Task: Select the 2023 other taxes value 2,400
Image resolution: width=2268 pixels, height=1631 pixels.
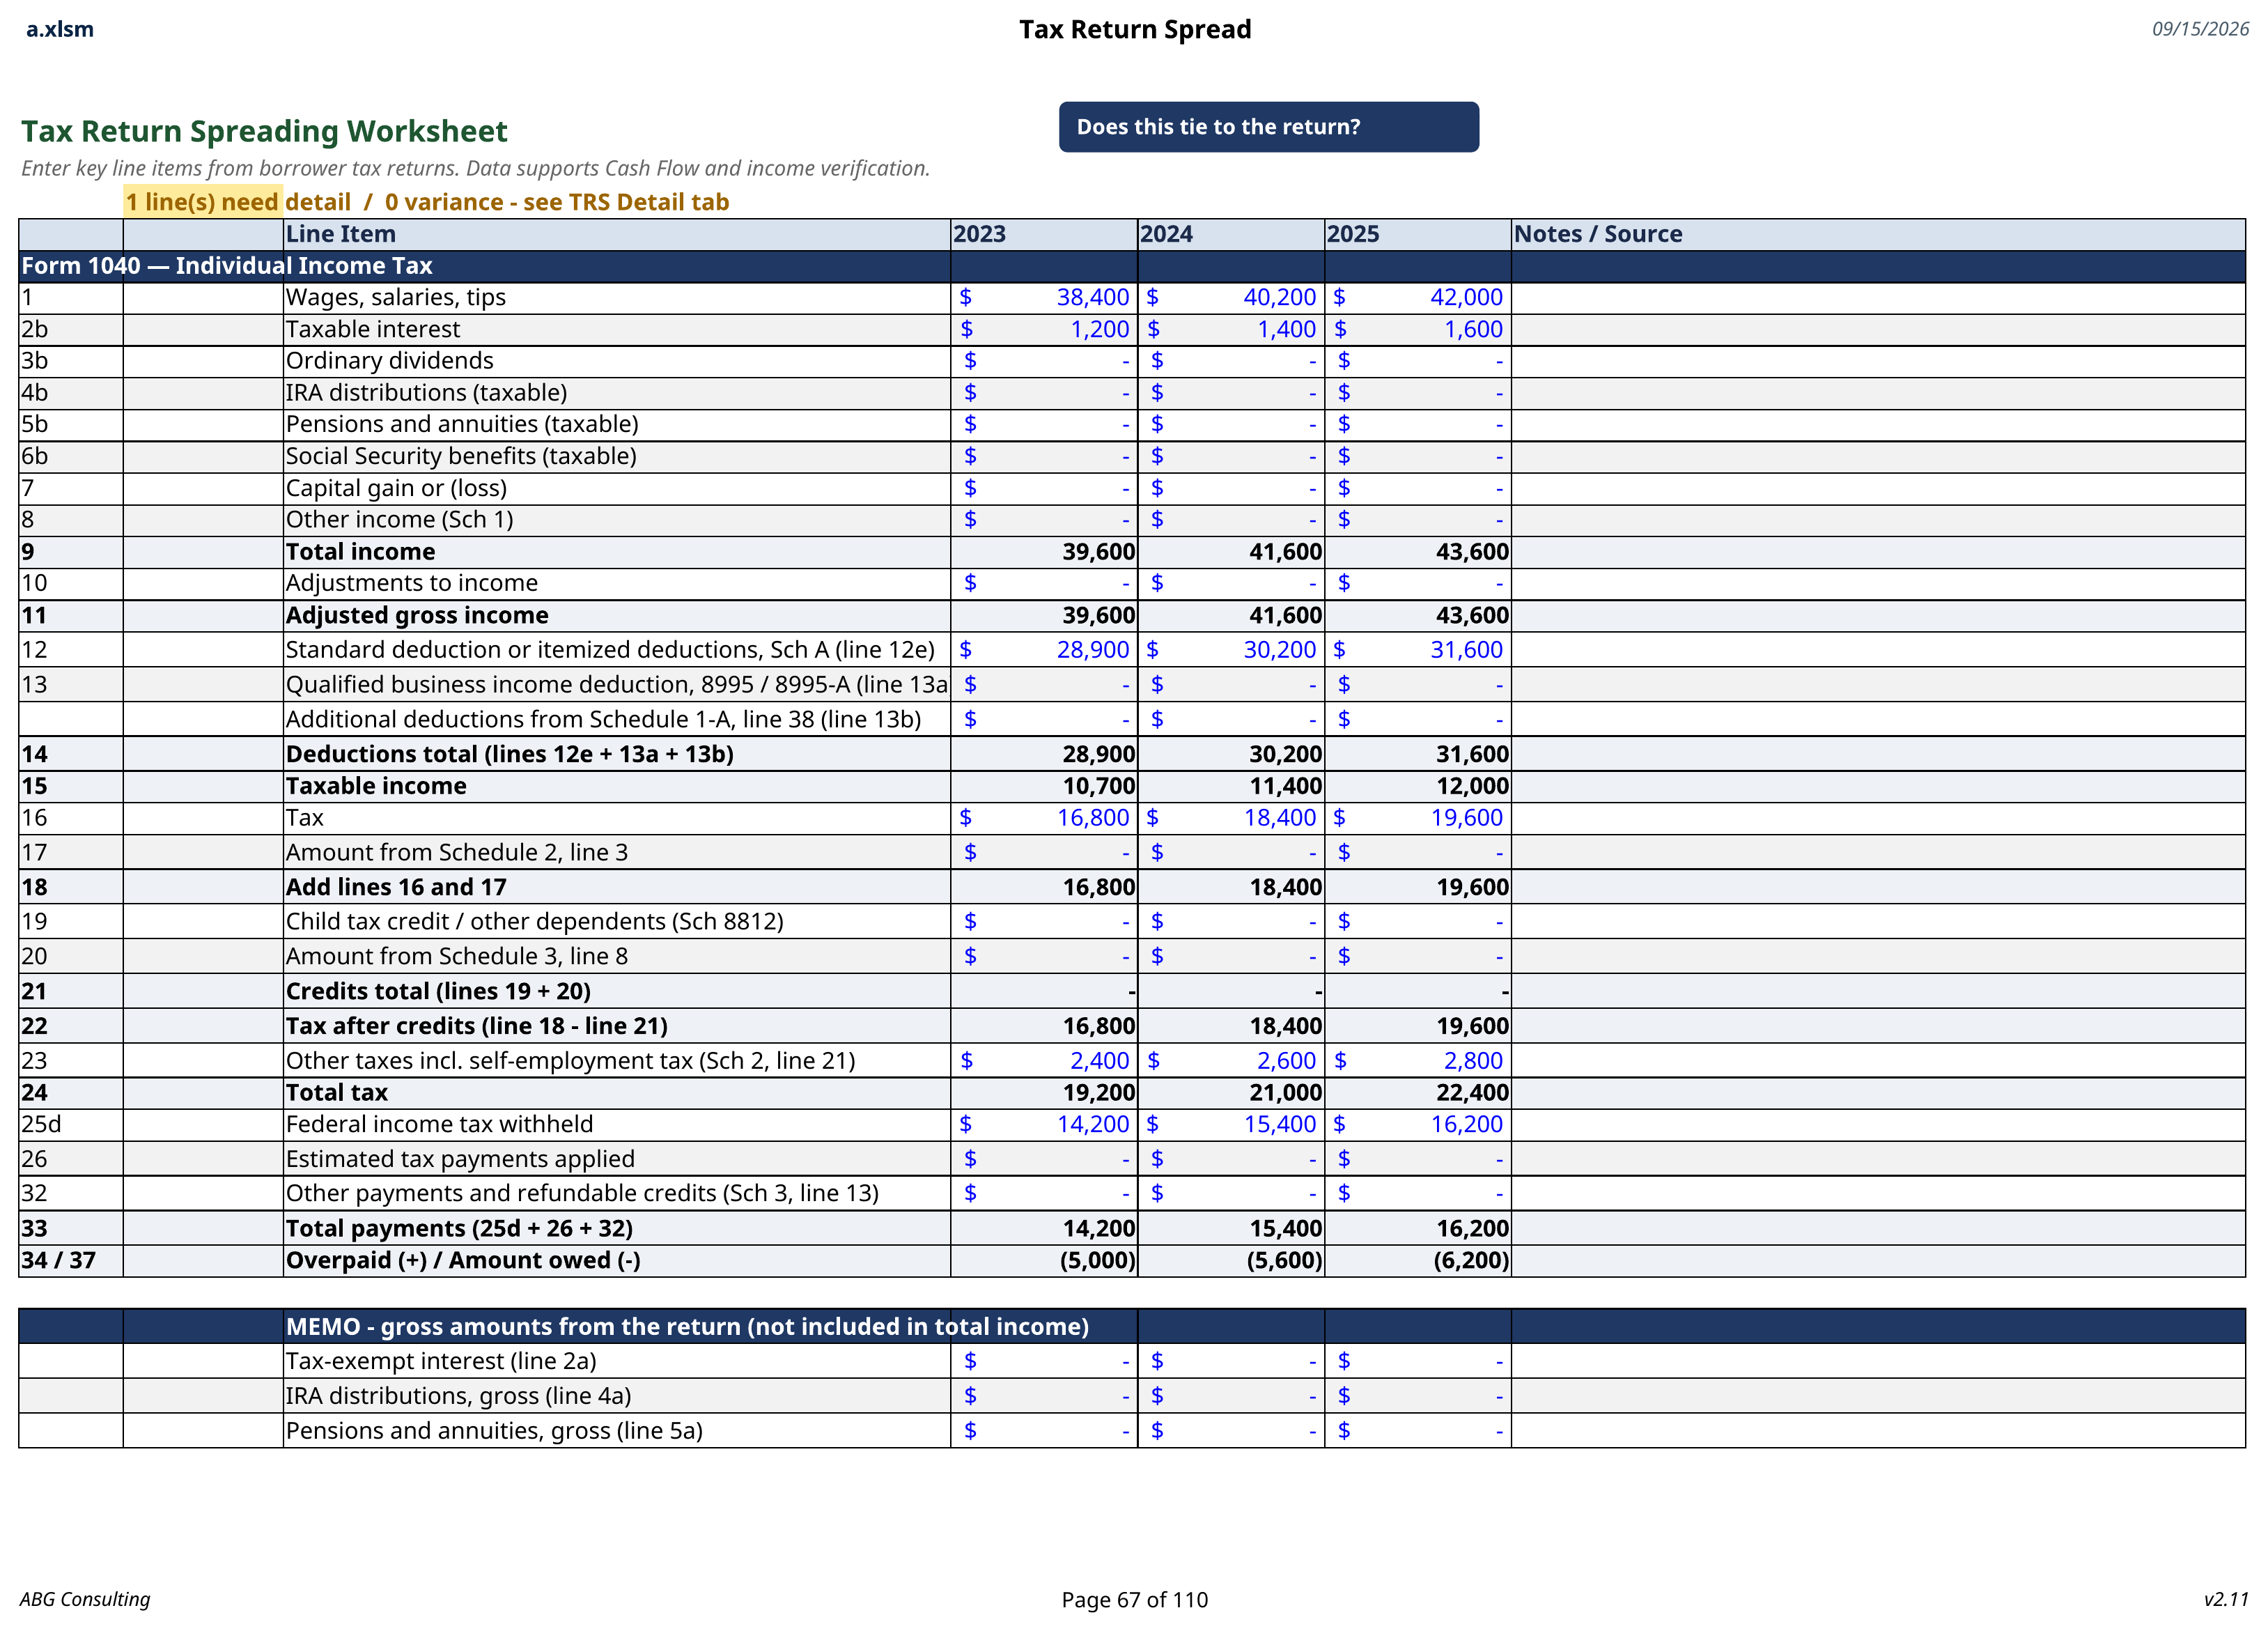Action: 1043,1061
